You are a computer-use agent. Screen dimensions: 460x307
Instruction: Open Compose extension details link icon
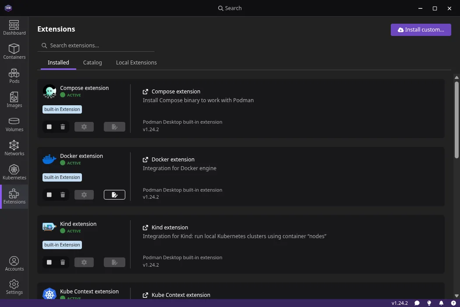pos(145,92)
